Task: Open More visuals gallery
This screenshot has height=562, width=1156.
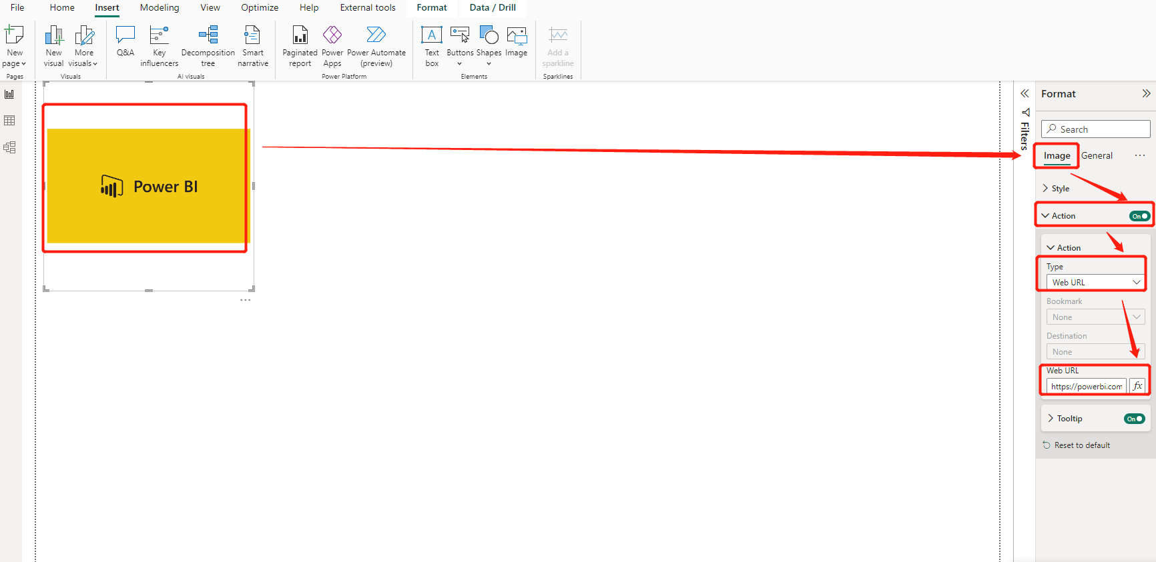Action: coord(83,45)
